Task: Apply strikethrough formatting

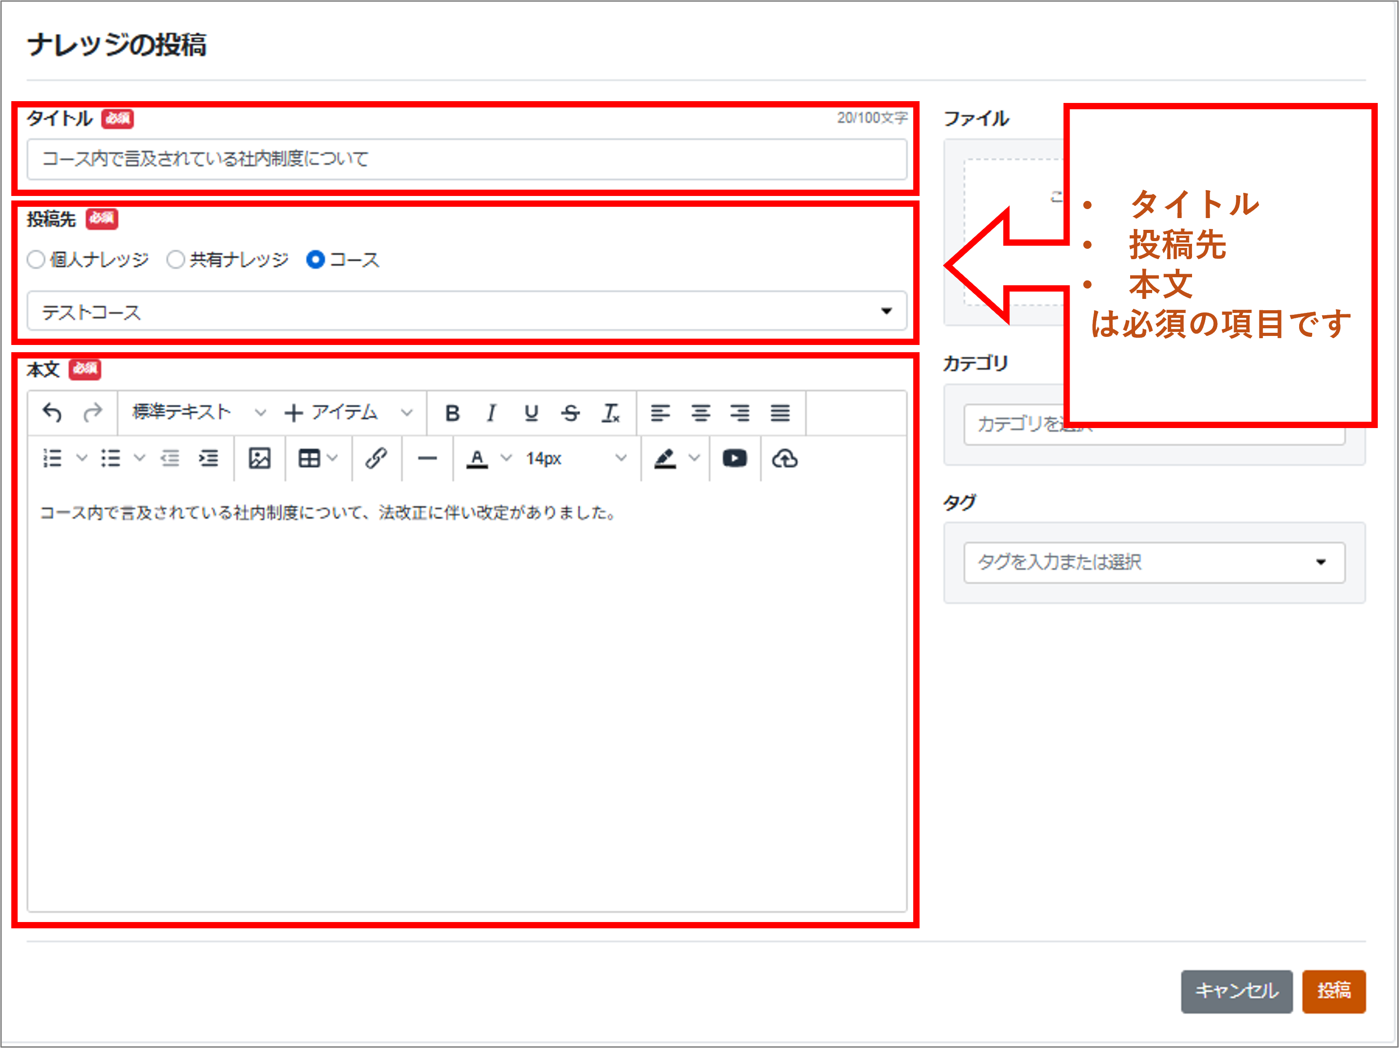Action: tap(570, 413)
